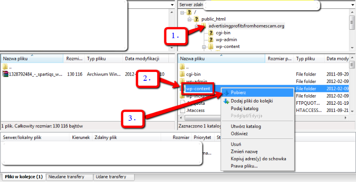This screenshot has height=182, width=356.
Task: Click the green plus icon for Dodaj pliki do kolejki
Action: click(x=226, y=101)
